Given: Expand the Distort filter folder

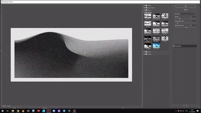Looking at the screenshot, I should (144, 10).
